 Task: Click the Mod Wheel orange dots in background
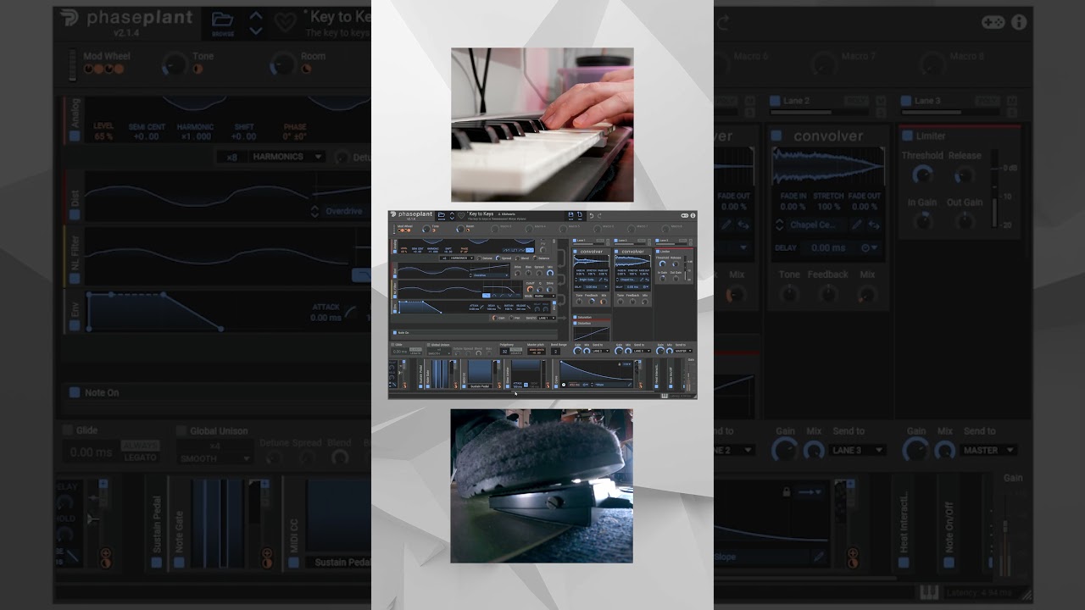(x=103, y=69)
